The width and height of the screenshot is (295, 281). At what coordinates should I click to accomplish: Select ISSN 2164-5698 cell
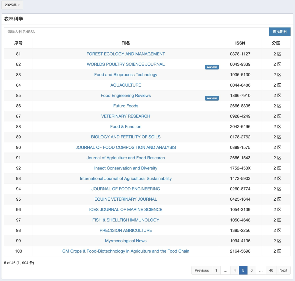tap(240, 251)
